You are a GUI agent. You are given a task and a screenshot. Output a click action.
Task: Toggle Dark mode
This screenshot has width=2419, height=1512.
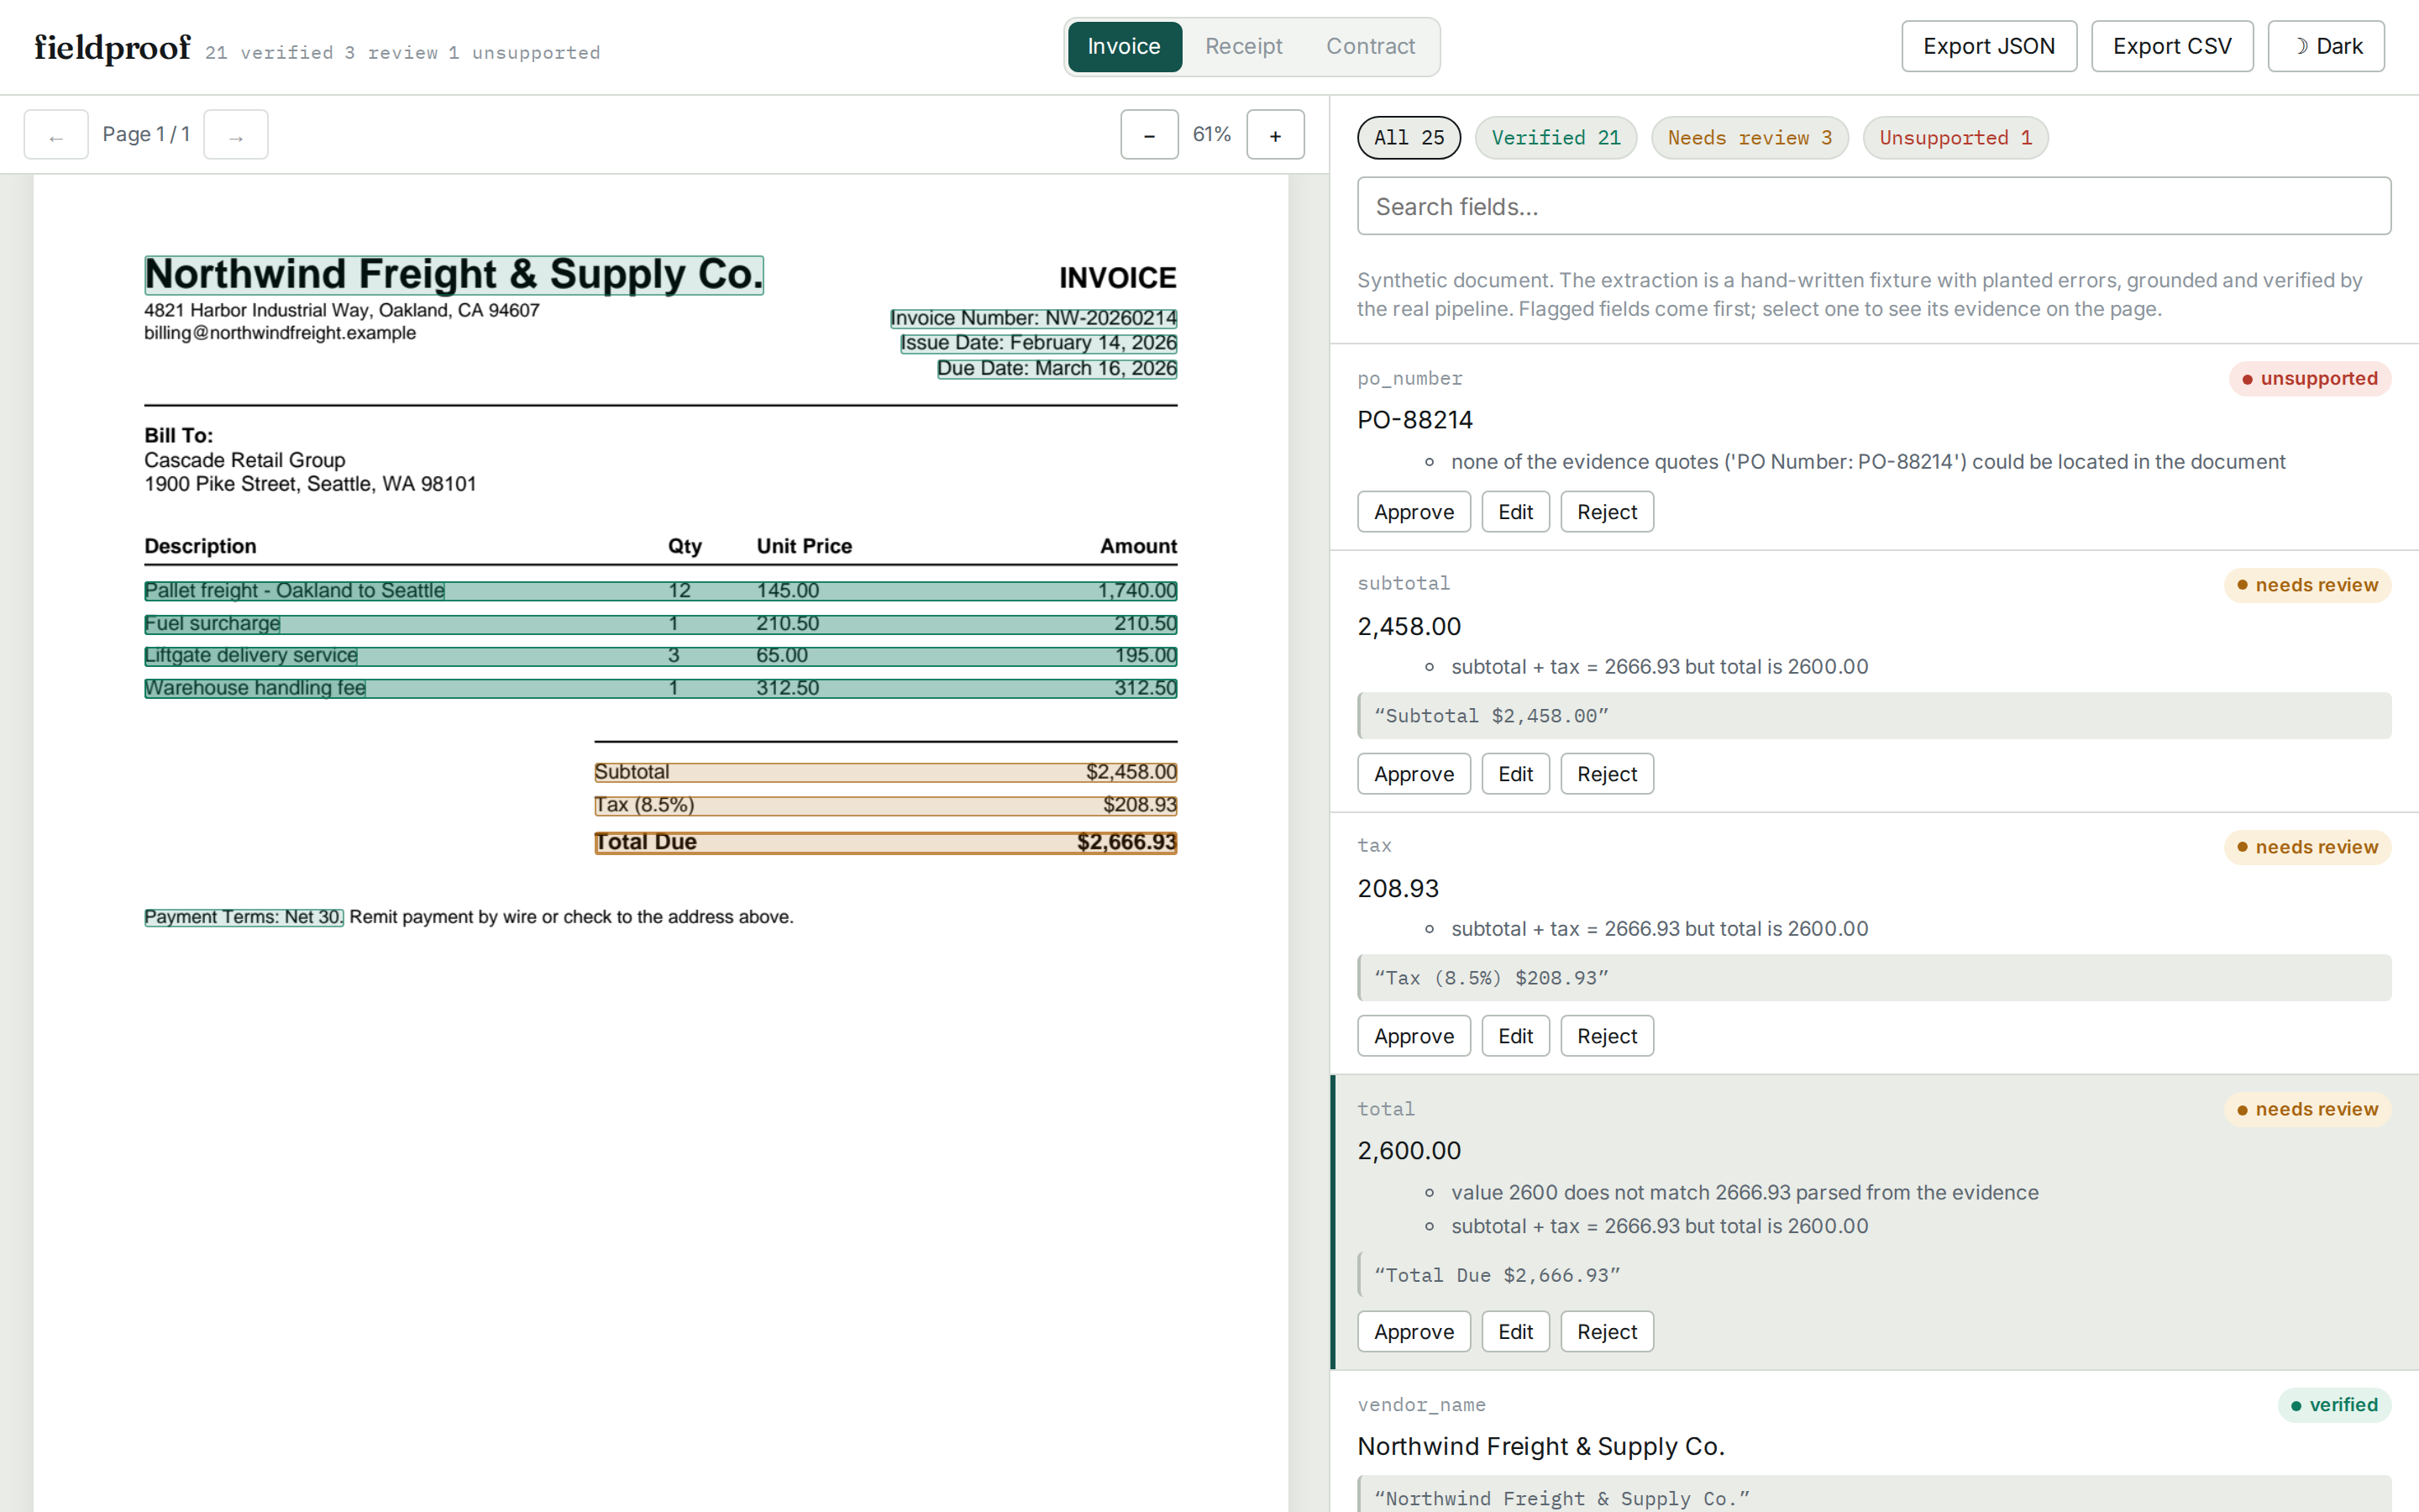(x=2326, y=46)
